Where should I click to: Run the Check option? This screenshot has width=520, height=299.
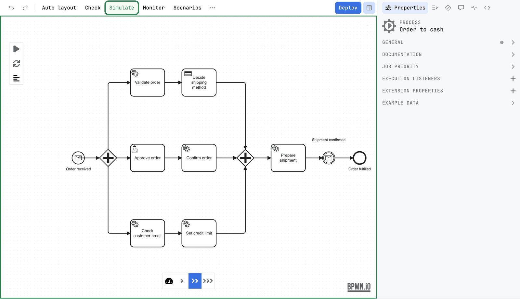click(x=93, y=8)
